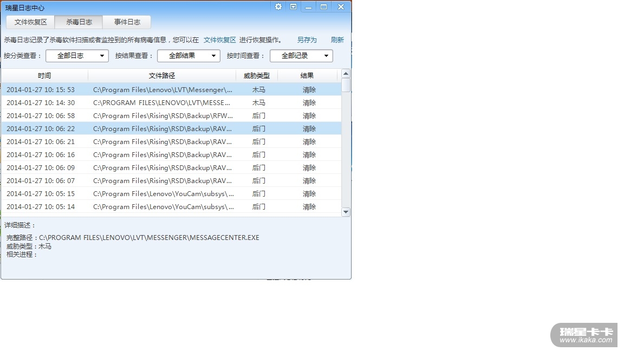The image size is (624, 351).
Task: Open the title bar dropdown menu icon
Action: [293, 6]
